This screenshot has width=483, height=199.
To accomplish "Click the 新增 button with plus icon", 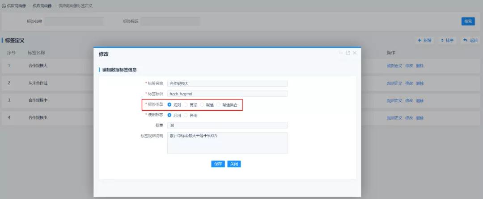I will 424,40.
